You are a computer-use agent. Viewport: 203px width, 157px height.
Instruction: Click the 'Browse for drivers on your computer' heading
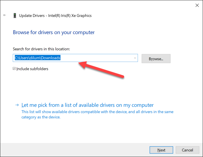(54, 33)
